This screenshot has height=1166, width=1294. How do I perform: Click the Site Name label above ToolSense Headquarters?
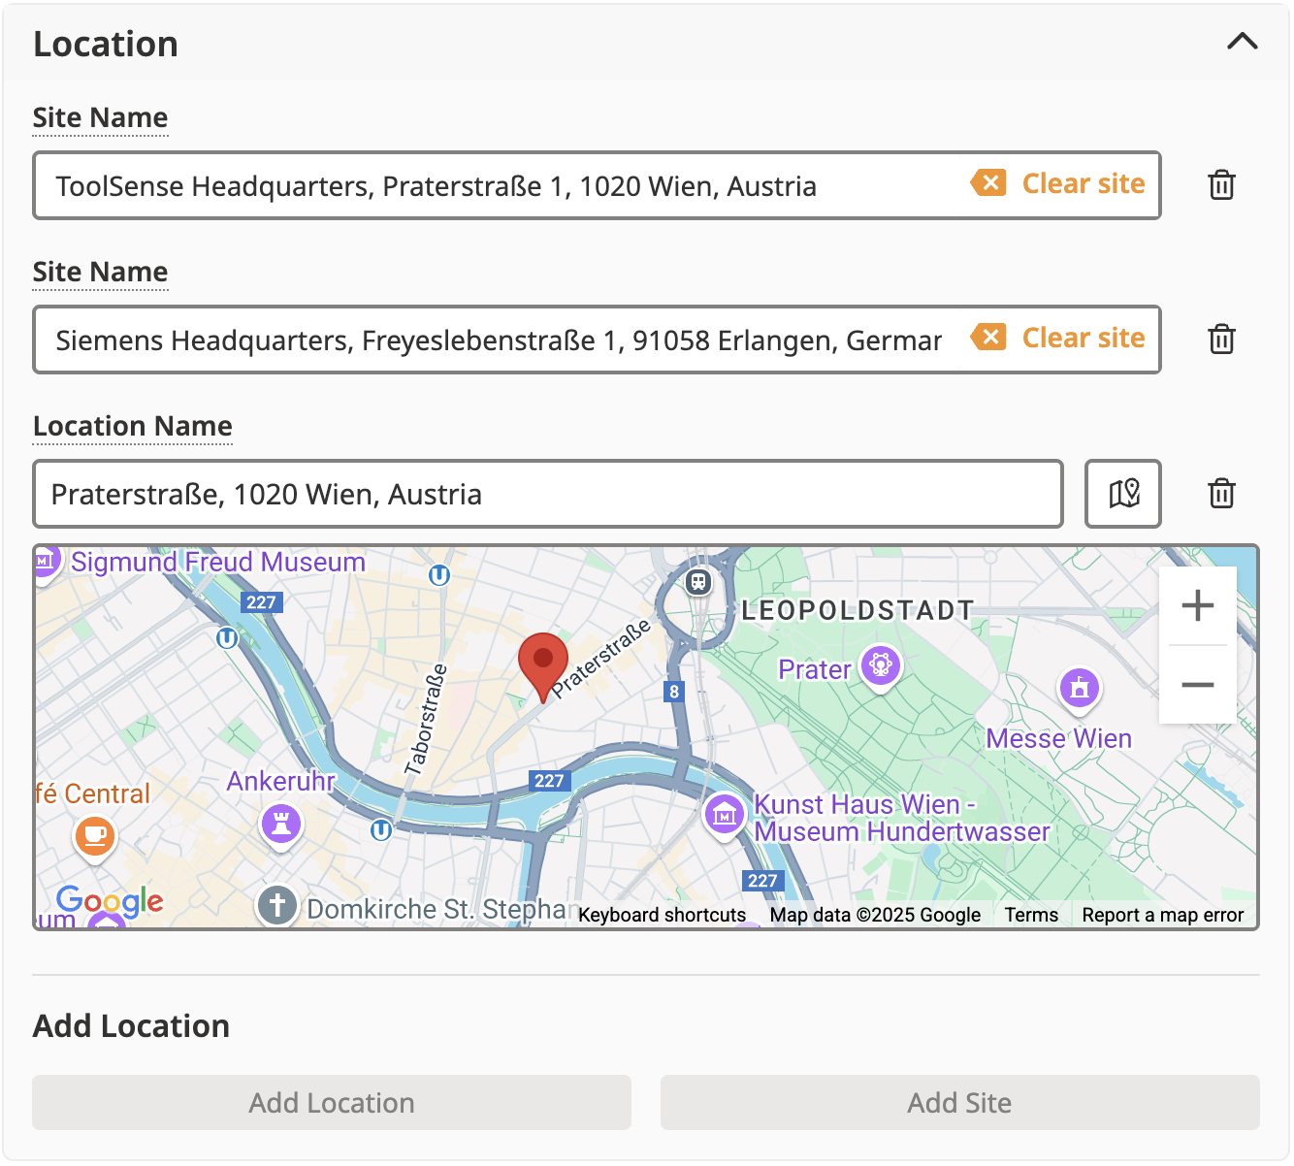[101, 117]
